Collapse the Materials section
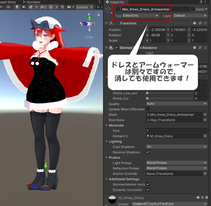Image resolution: width=211 pixels, height=206 pixels. 107,125
